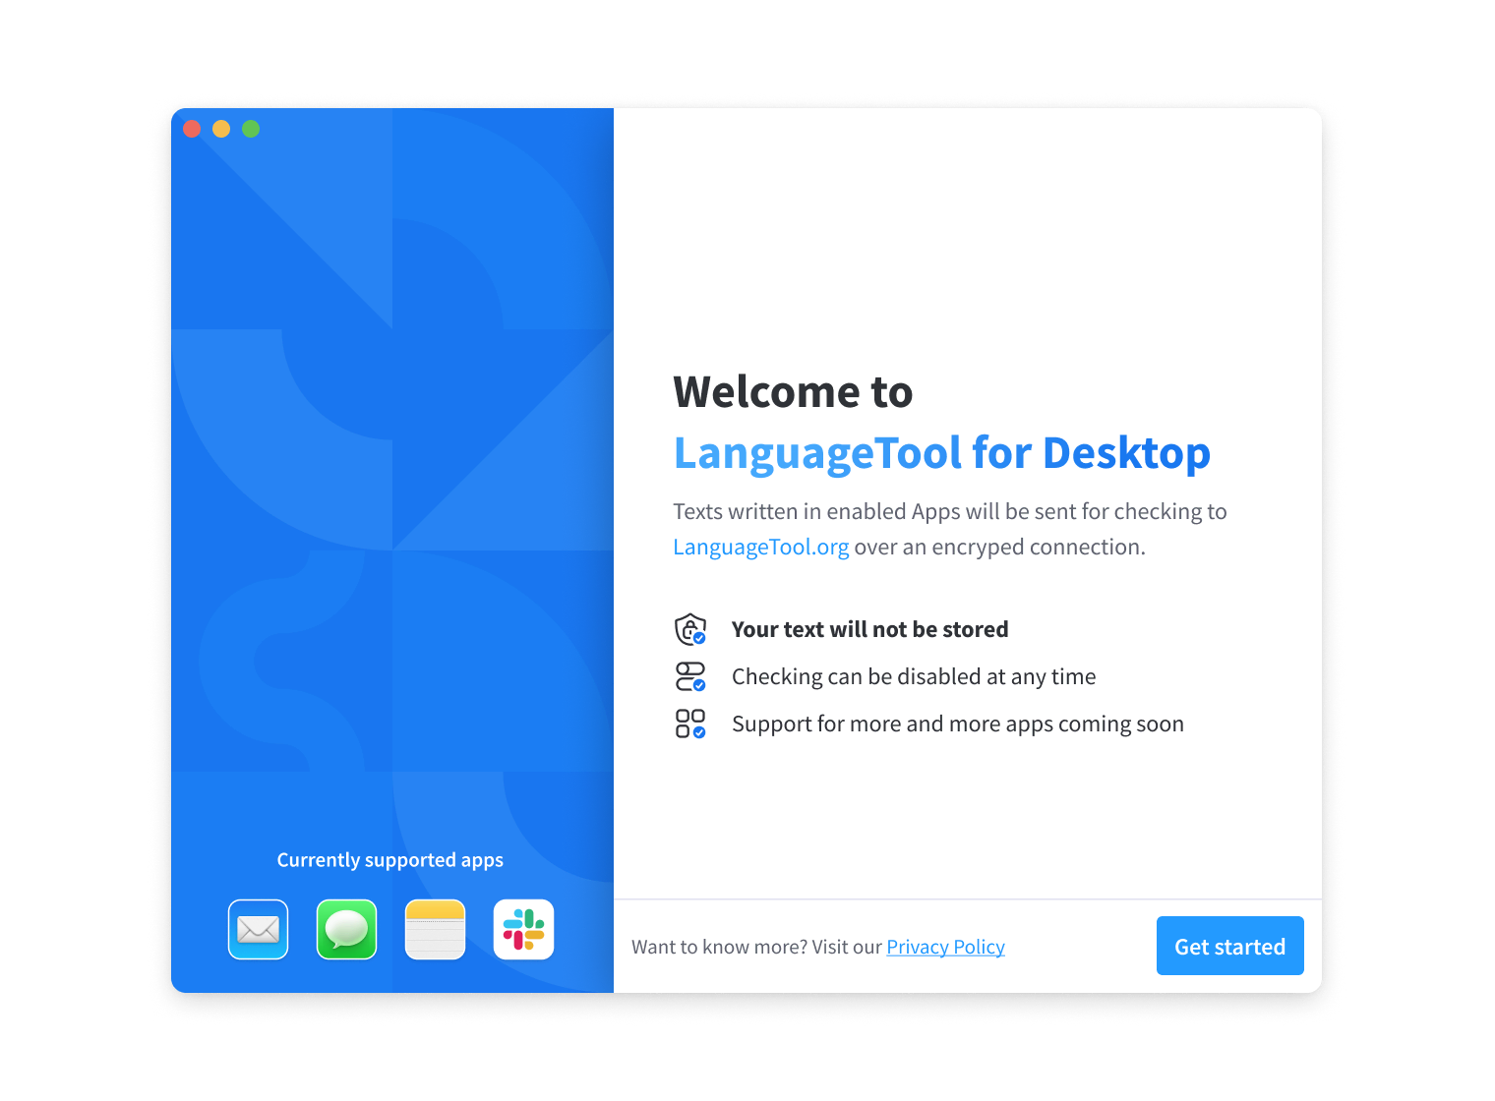This screenshot has width=1495, height=1101.
Task: Click the blue checkmark badge on the shield icon
Action: point(698,639)
